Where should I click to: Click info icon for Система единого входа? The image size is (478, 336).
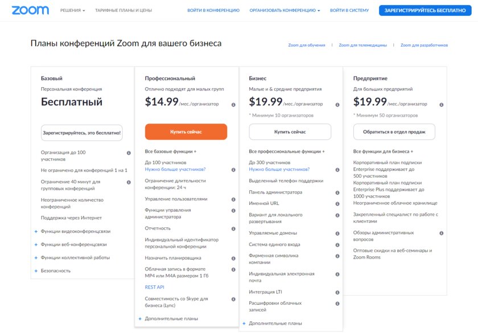click(x=337, y=245)
